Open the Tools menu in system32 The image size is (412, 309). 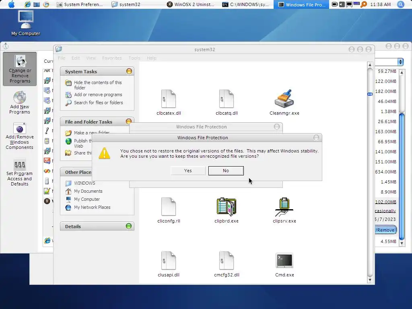pos(134,58)
